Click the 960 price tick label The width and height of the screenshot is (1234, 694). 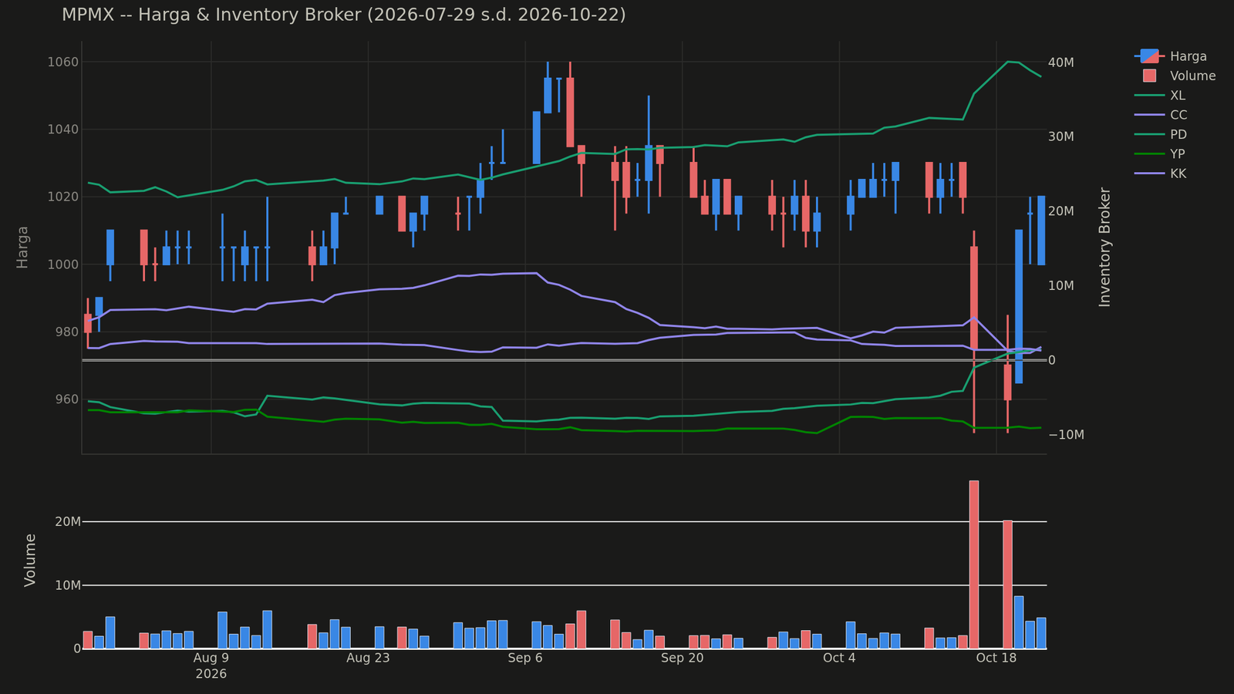[x=67, y=399]
